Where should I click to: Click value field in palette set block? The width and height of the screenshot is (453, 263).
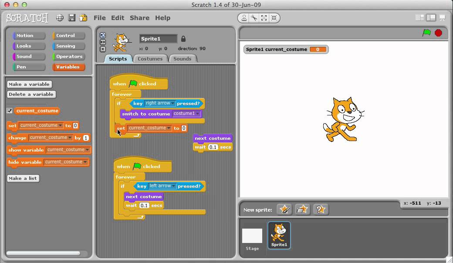click(75, 125)
